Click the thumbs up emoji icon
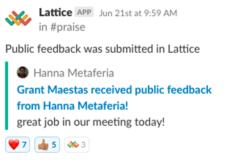The image size is (243, 160). coord(43,145)
